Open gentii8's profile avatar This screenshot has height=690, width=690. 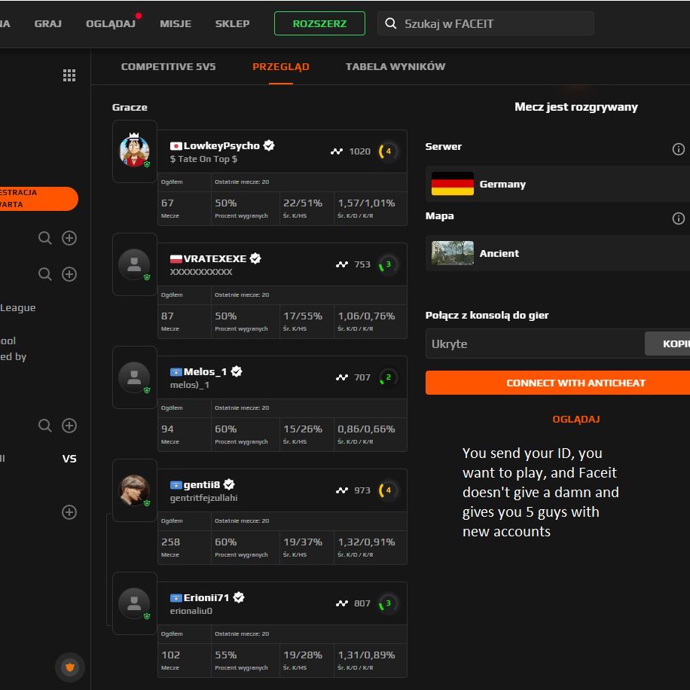(x=134, y=490)
